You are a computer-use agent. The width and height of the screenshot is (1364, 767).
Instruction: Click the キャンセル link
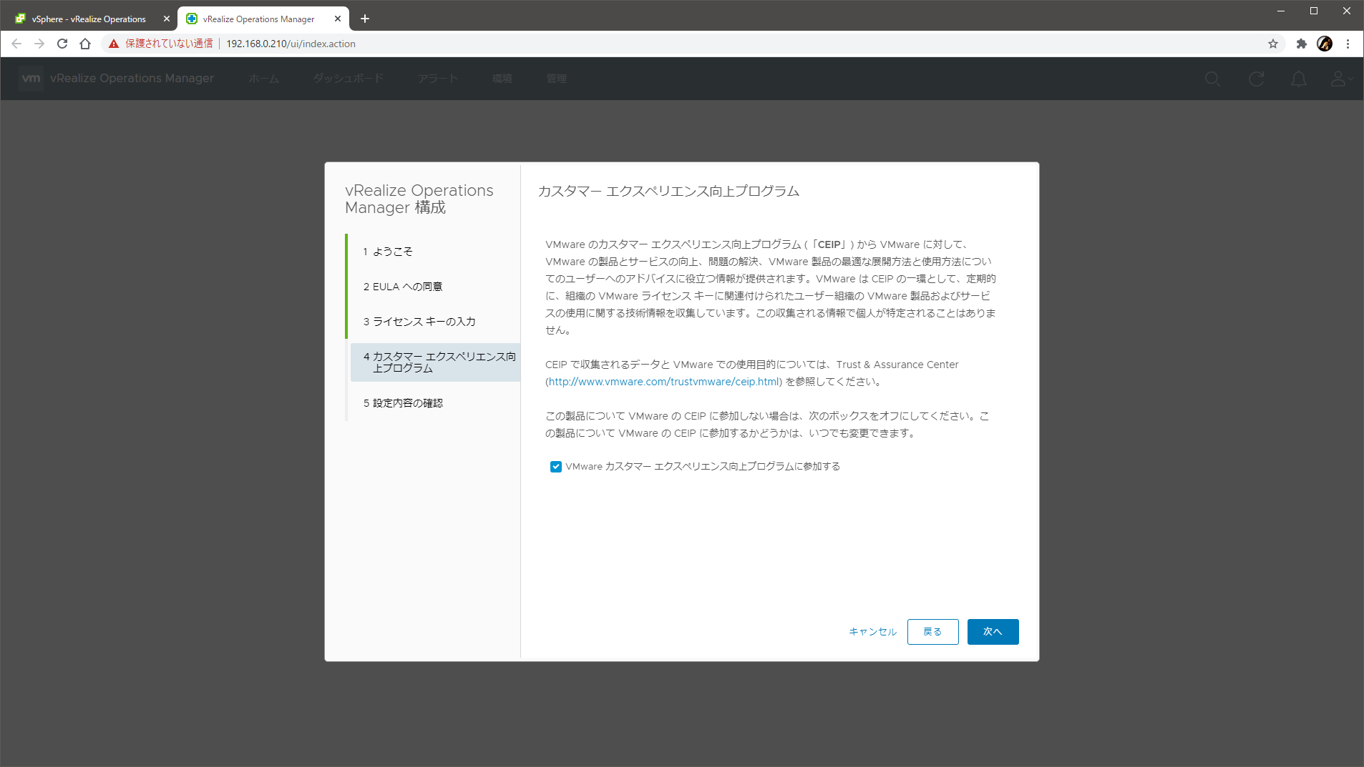point(872,632)
